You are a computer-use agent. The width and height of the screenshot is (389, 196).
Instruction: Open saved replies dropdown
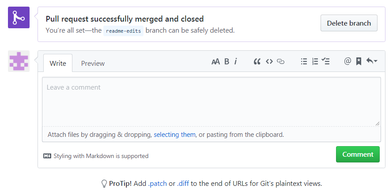click(372, 62)
